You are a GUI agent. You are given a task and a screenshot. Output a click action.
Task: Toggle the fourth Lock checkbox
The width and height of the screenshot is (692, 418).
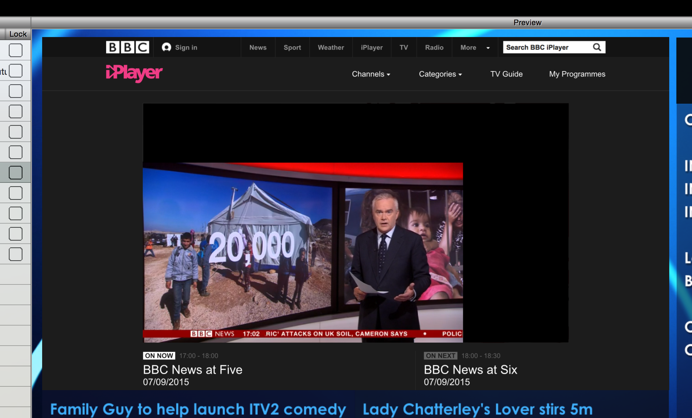[16, 111]
